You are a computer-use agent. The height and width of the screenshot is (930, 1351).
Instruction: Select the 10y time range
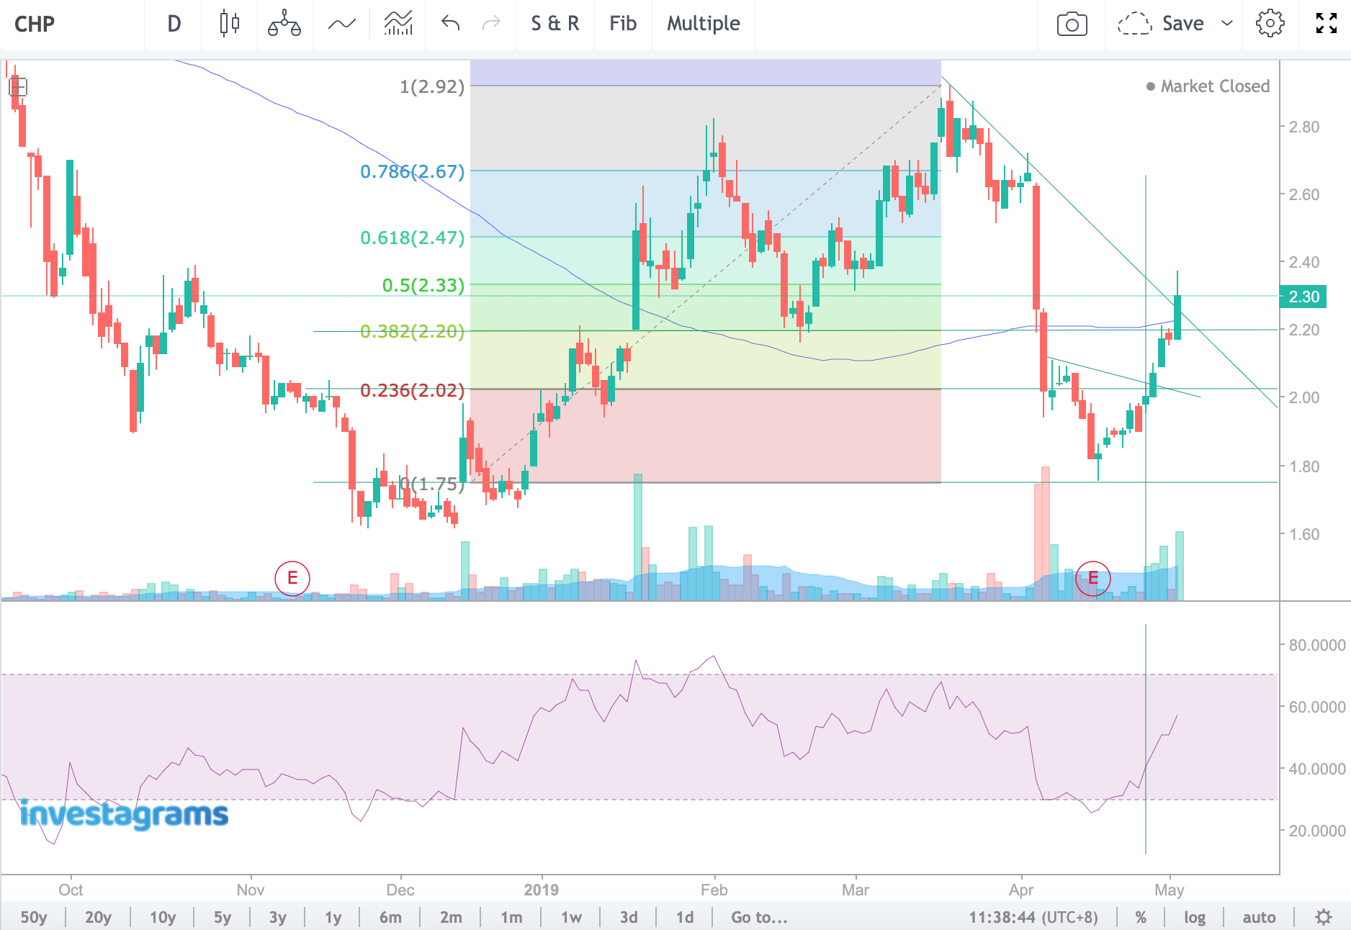(x=163, y=917)
